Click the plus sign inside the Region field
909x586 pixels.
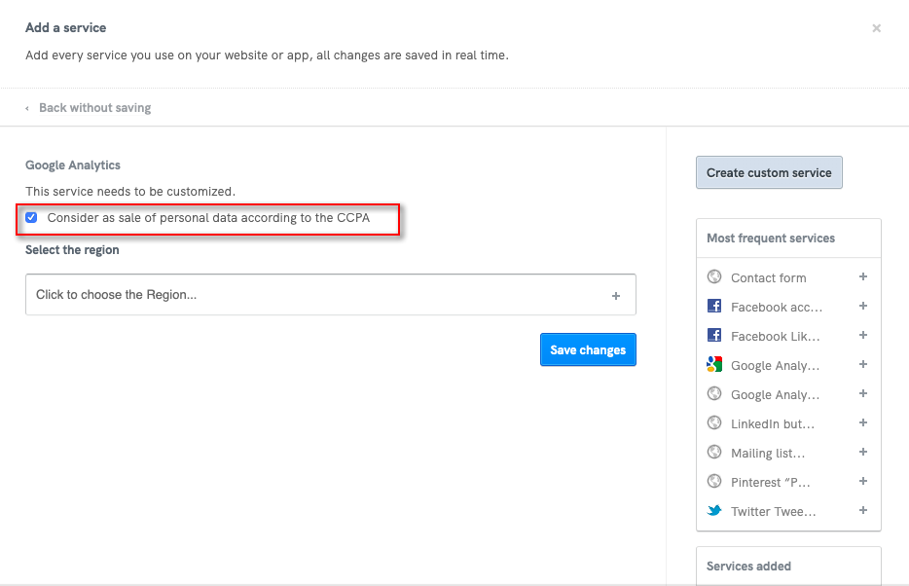coord(616,296)
